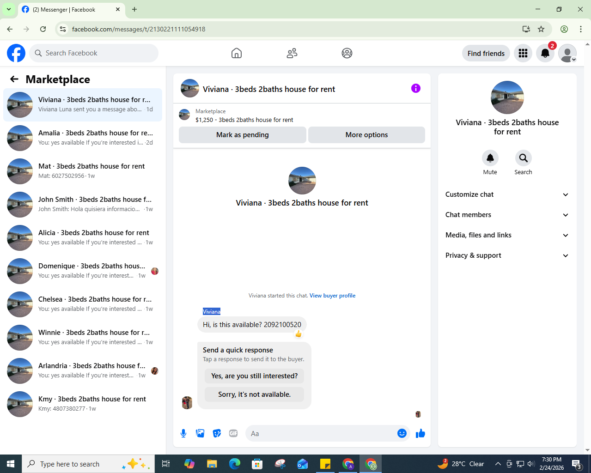Go back using Marketplace back arrow
591x473 pixels.
[14, 79]
